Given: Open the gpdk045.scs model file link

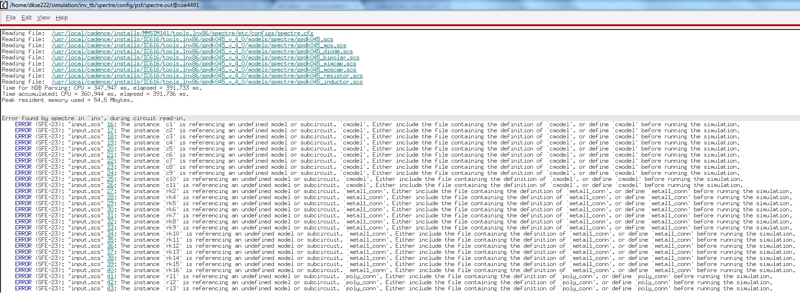Looking at the screenshot, I should click(192, 39).
